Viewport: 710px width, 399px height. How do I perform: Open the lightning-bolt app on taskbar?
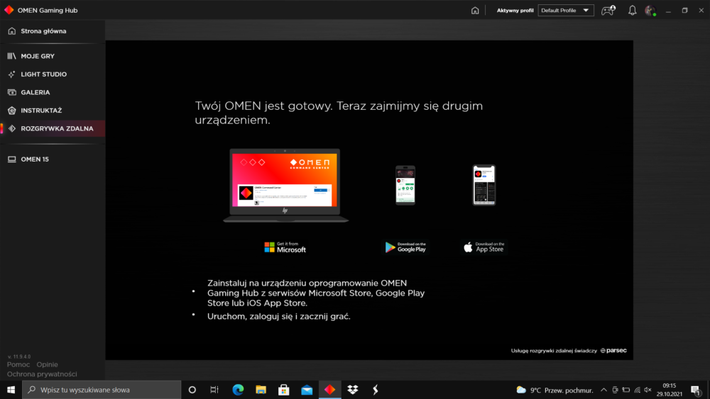pyautogui.click(x=376, y=390)
